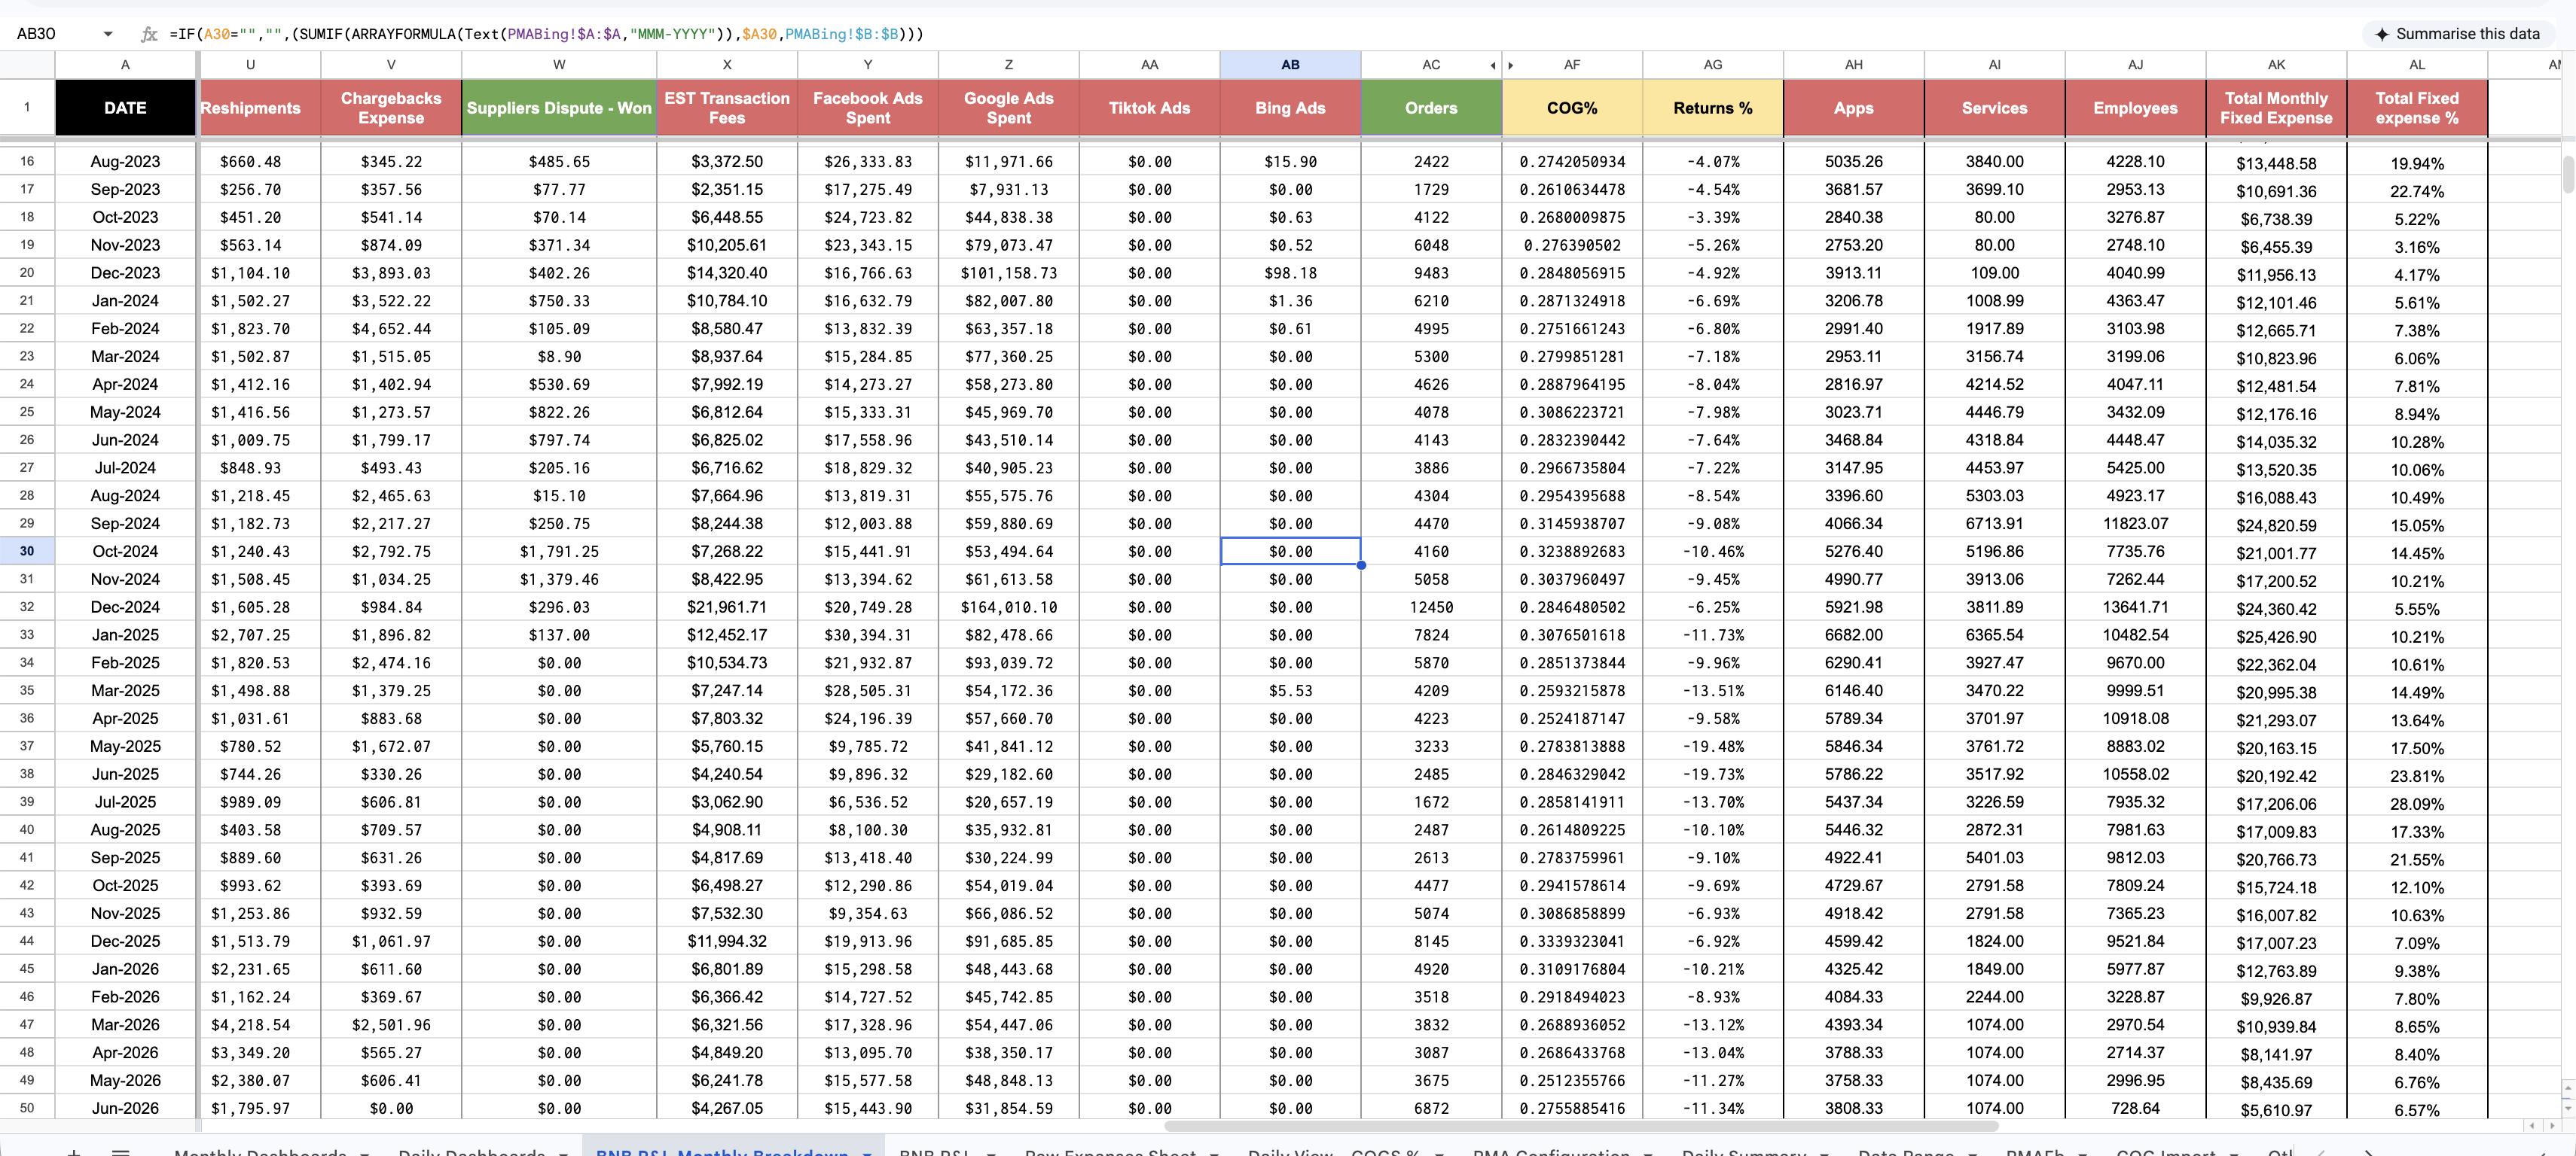Screen dimensions: 2576x1156
Task: Click the vertical scrollbar thumb
Action: click(2568, 174)
